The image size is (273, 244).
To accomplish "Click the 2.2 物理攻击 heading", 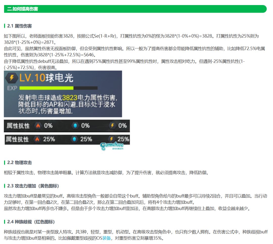I will [x=19, y=163].
